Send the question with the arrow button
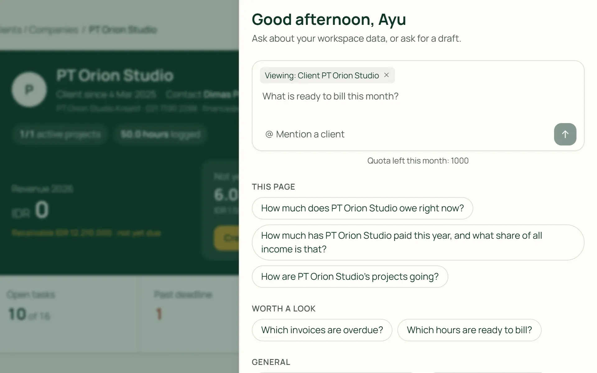 (565, 134)
